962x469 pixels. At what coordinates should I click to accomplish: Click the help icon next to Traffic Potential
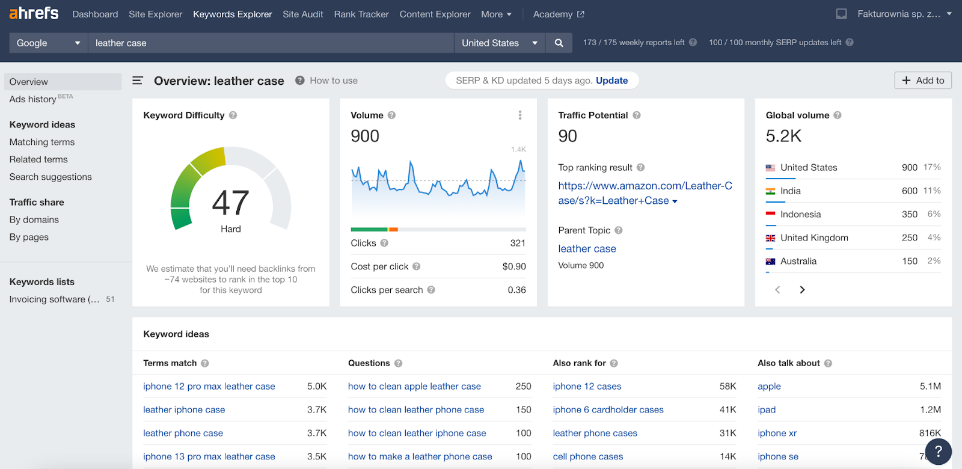point(637,115)
